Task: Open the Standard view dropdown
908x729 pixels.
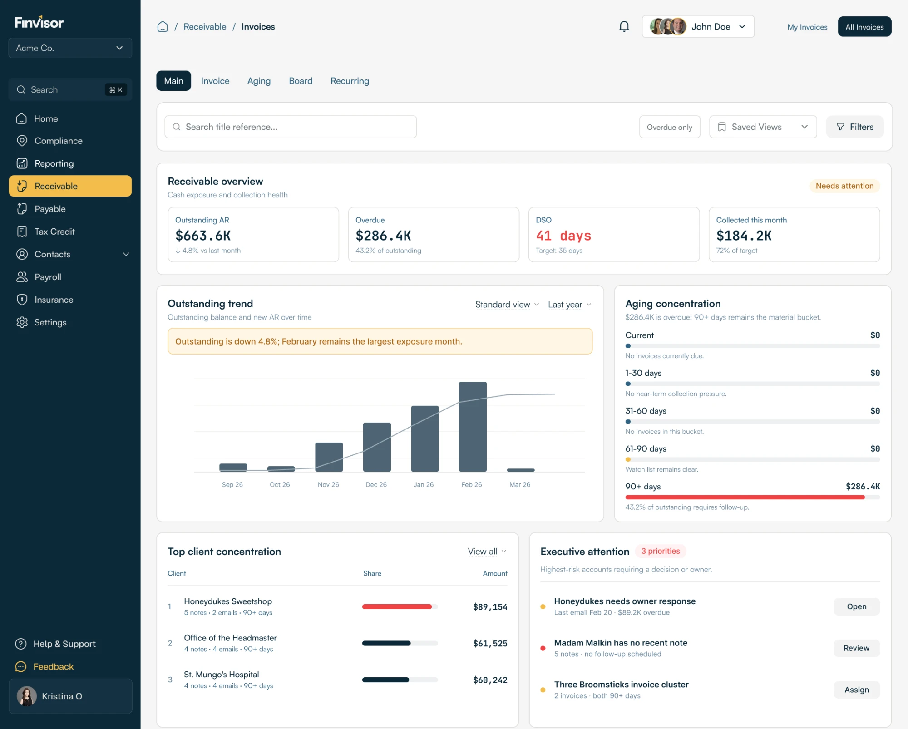Action: [507, 305]
